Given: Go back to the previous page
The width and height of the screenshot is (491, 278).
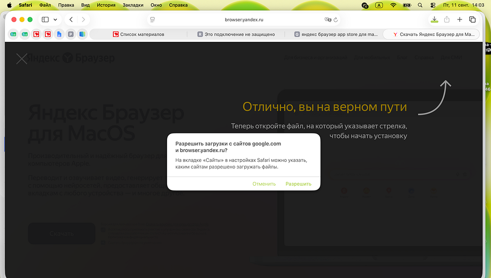Looking at the screenshot, I should [x=71, y=20].
